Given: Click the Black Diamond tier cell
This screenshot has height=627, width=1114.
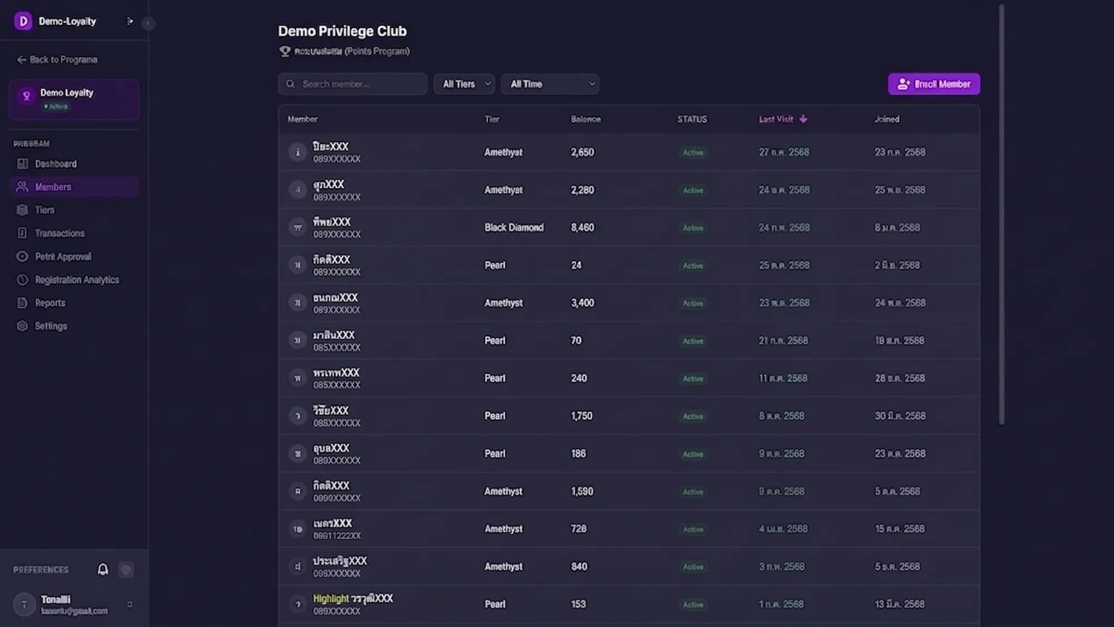Looking at the screenshot, I should click(514, 227).
